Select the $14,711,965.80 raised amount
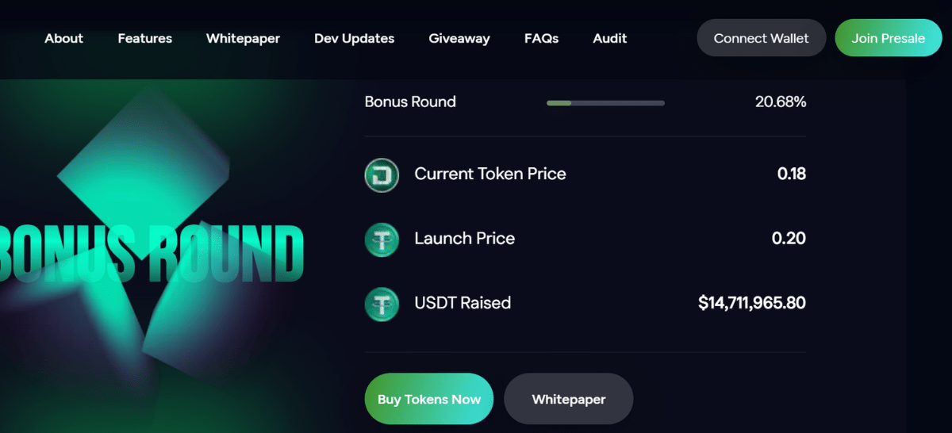 coord(752,303)
